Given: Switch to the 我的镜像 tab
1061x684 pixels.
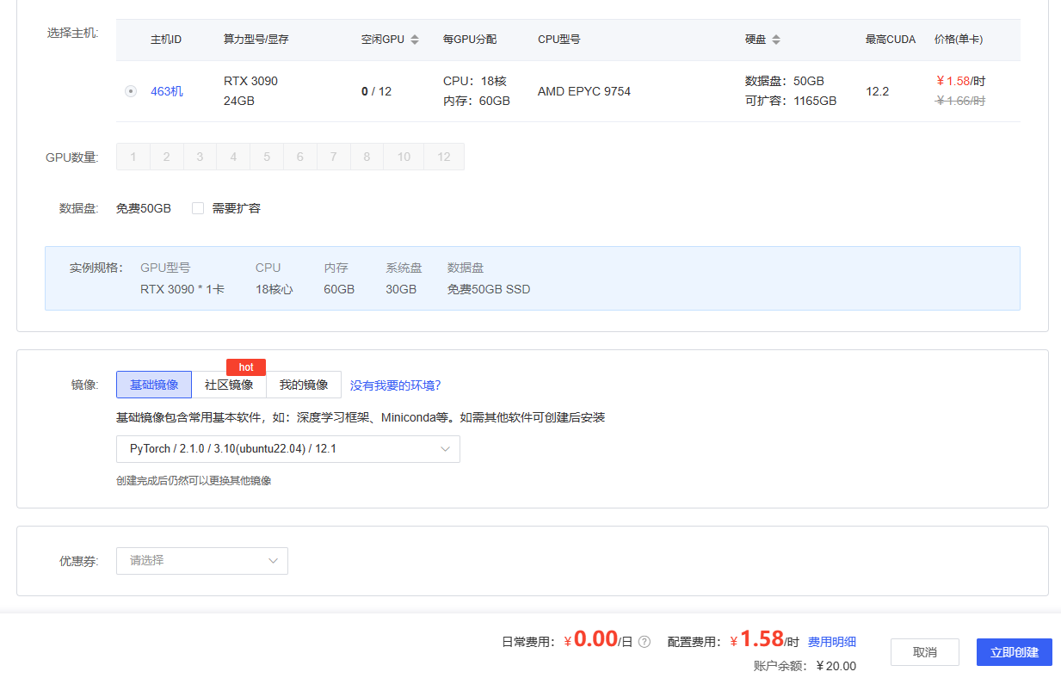Looking at the screenshot, I should point(304,385).
